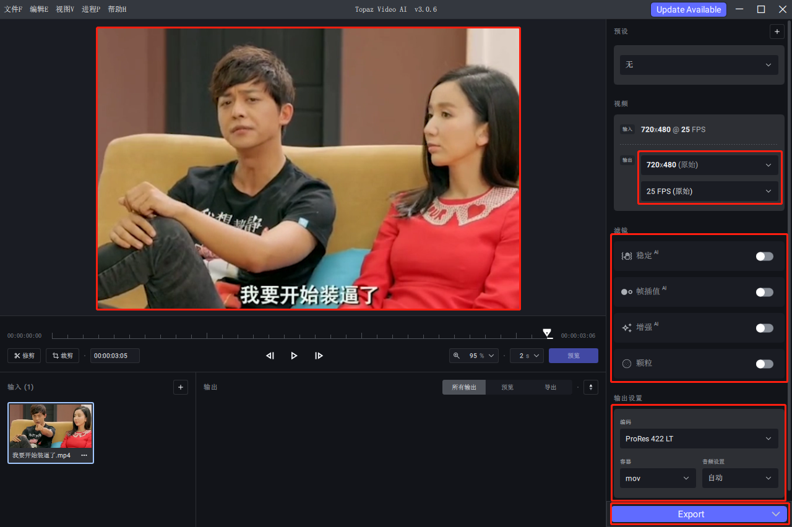The height and width of the screenshot is (527, 792).
Task: Open output resolution dropdown 720x480
Action: (710, 165)
